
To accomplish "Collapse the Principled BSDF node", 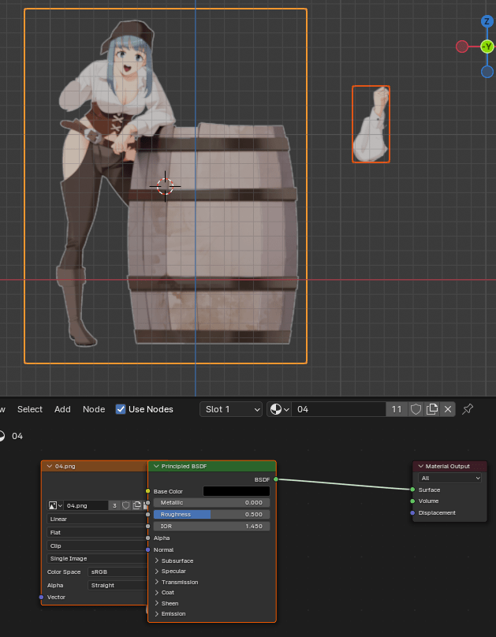I will [x=156, y=467].
